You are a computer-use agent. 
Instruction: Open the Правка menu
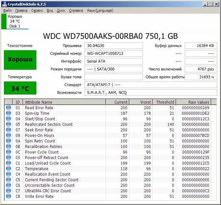pyautogui.click(x=21, y=11)
